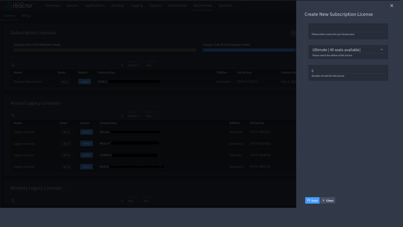Click the info icon beside Monthly Legacy Licenses
Screen dimensions: 403x227
coord(64,188)
